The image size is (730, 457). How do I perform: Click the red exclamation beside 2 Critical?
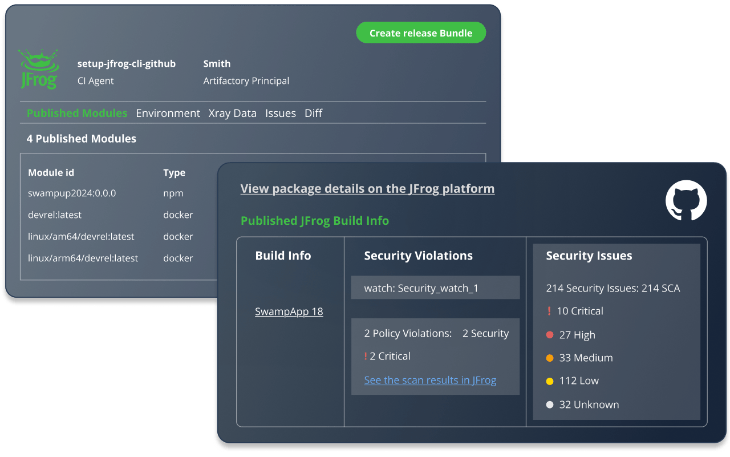tap(366, 356)
